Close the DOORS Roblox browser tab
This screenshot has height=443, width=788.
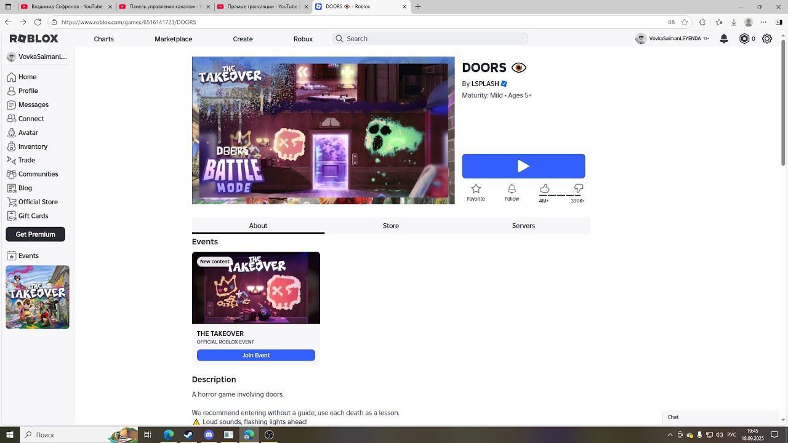(x=404, y=7)
